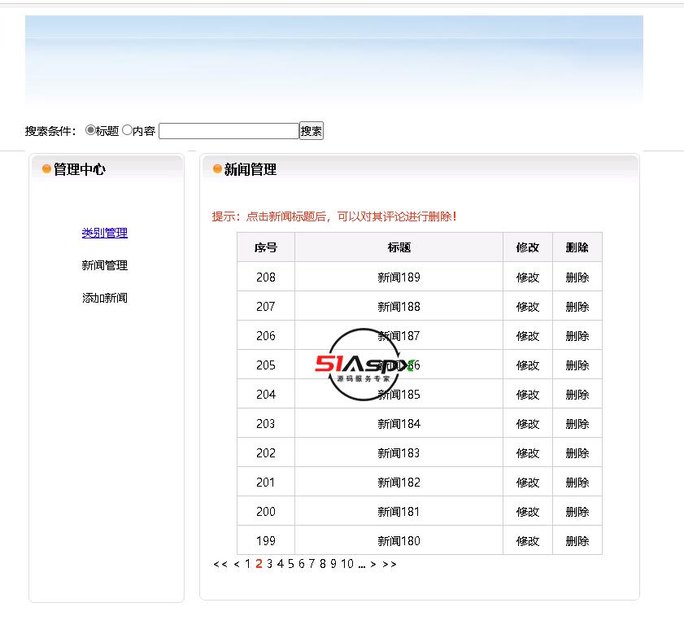Click 修改 for 新闻189
Viewport: 684px width, 629px height.
[x=527, y=277]
